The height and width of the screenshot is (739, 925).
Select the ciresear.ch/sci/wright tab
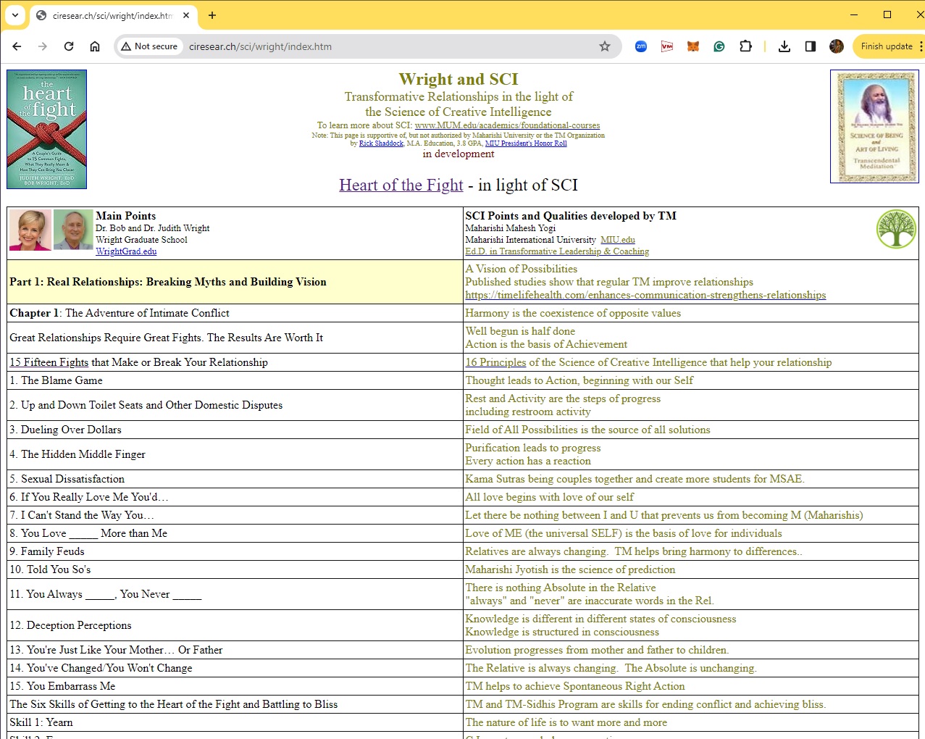(x=112, y=15)
